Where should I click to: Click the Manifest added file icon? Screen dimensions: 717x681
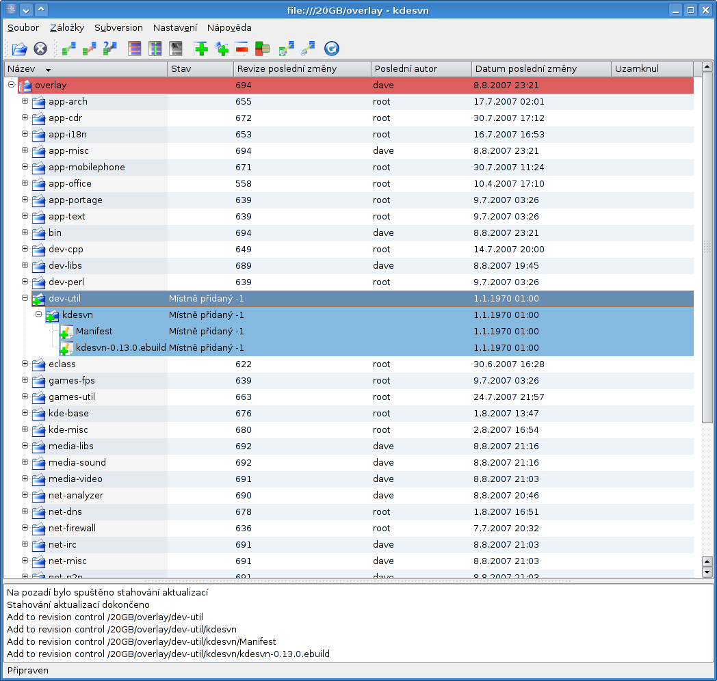(x=66, y=332)
